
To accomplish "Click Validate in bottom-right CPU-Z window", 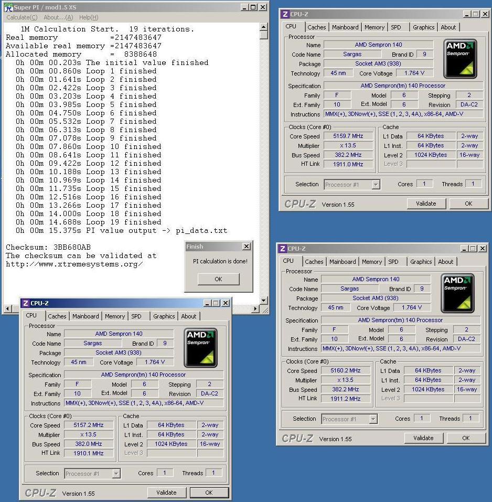I will tap(423, 438).
